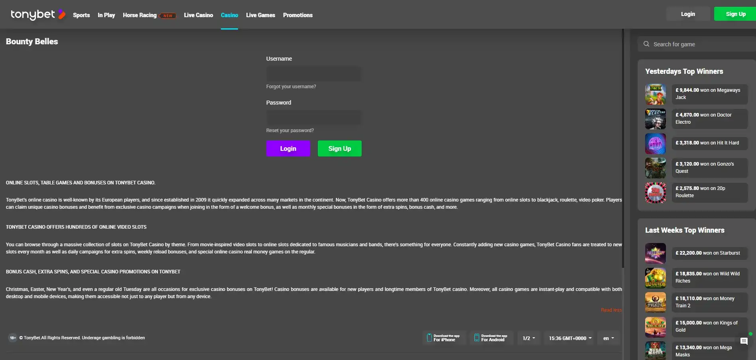This screenshot has width=756, height=360.
Task: Download the app for Android
Action: [491, 338]
